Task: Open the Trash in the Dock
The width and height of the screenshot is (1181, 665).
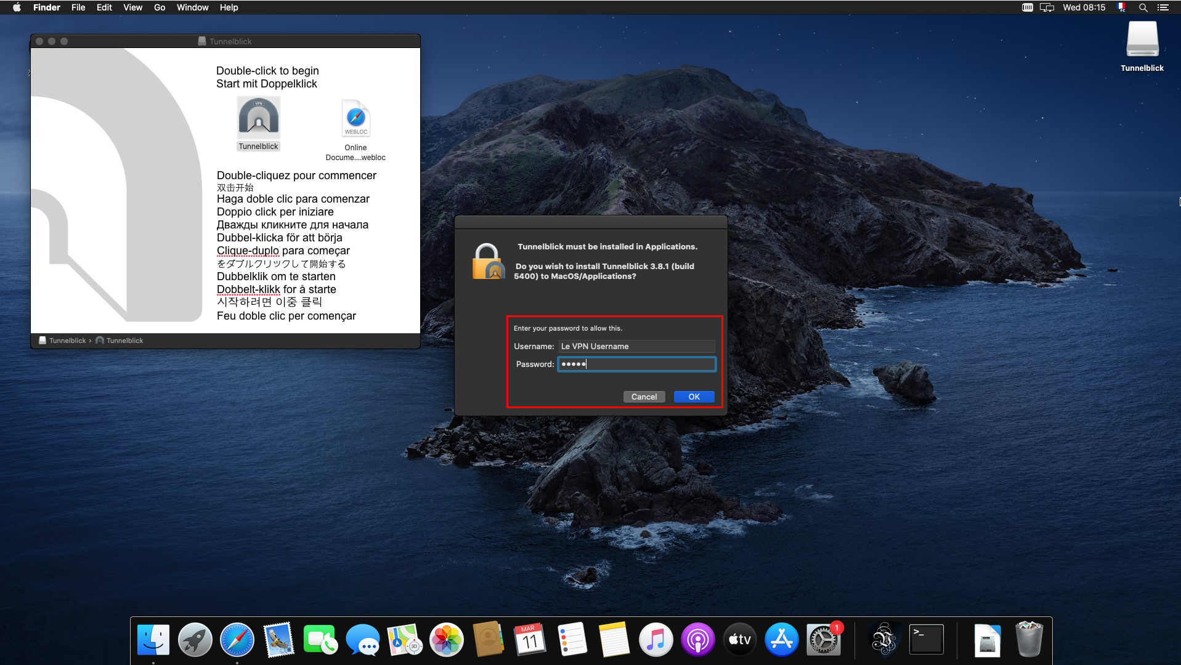Action: (x=1028, y=640)
